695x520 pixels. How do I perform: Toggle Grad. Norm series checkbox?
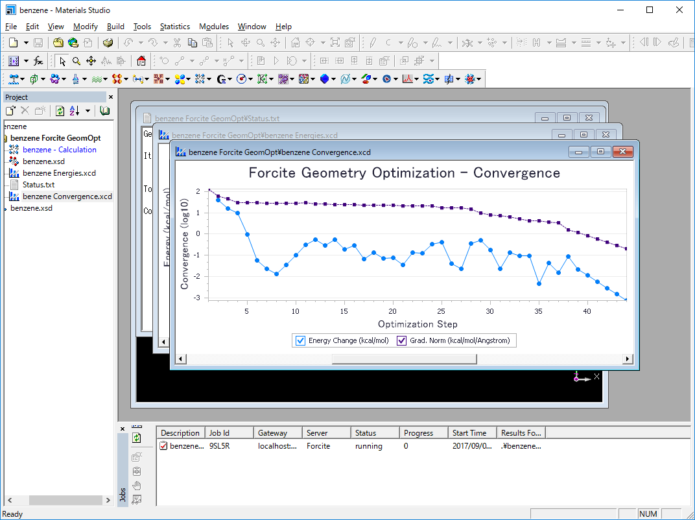(x=401, y=340)
